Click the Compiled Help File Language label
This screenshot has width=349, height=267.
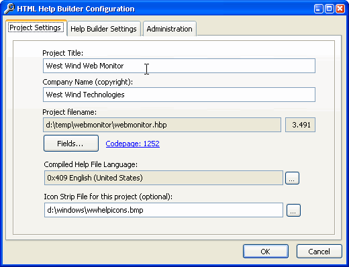(x=91, y=164)
